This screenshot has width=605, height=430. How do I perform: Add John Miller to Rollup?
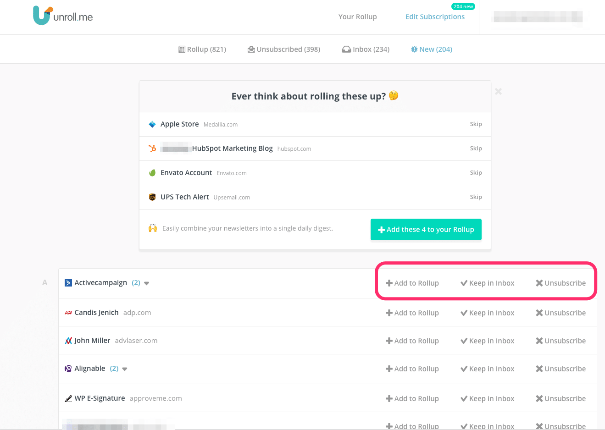pyautogui.click(x=412, y=341)
